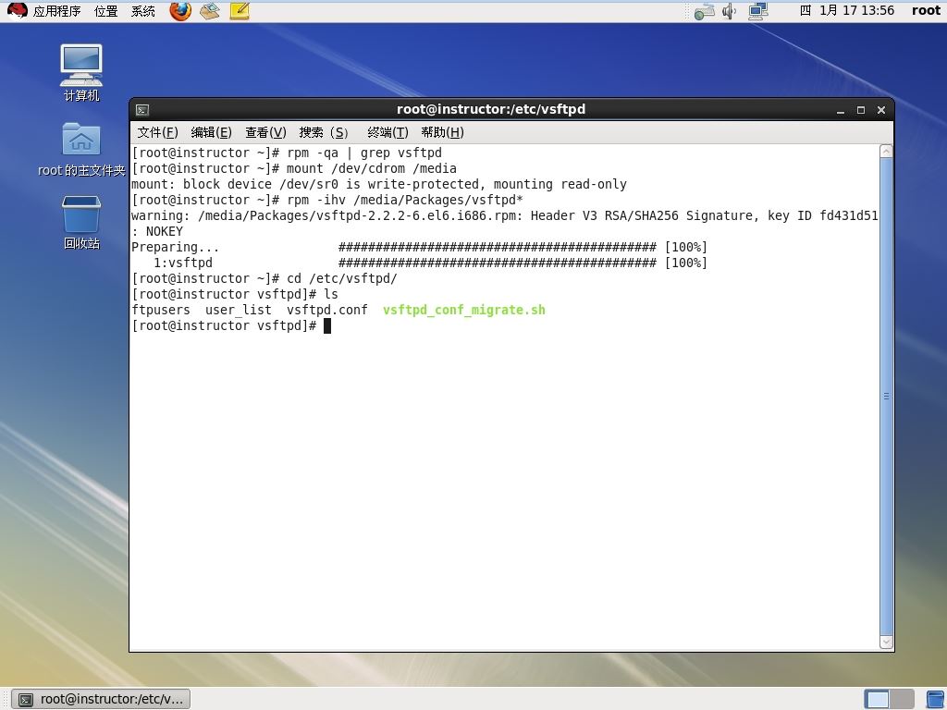Click the trash icon in bottom panel corner
Screen dimensions: 947x710
point(936,699)
